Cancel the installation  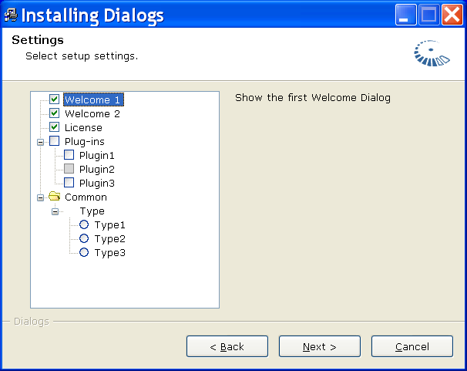412,346
